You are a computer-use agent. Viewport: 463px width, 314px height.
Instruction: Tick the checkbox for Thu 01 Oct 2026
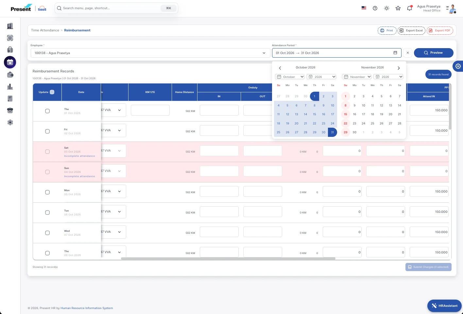(x=47, y=111)
